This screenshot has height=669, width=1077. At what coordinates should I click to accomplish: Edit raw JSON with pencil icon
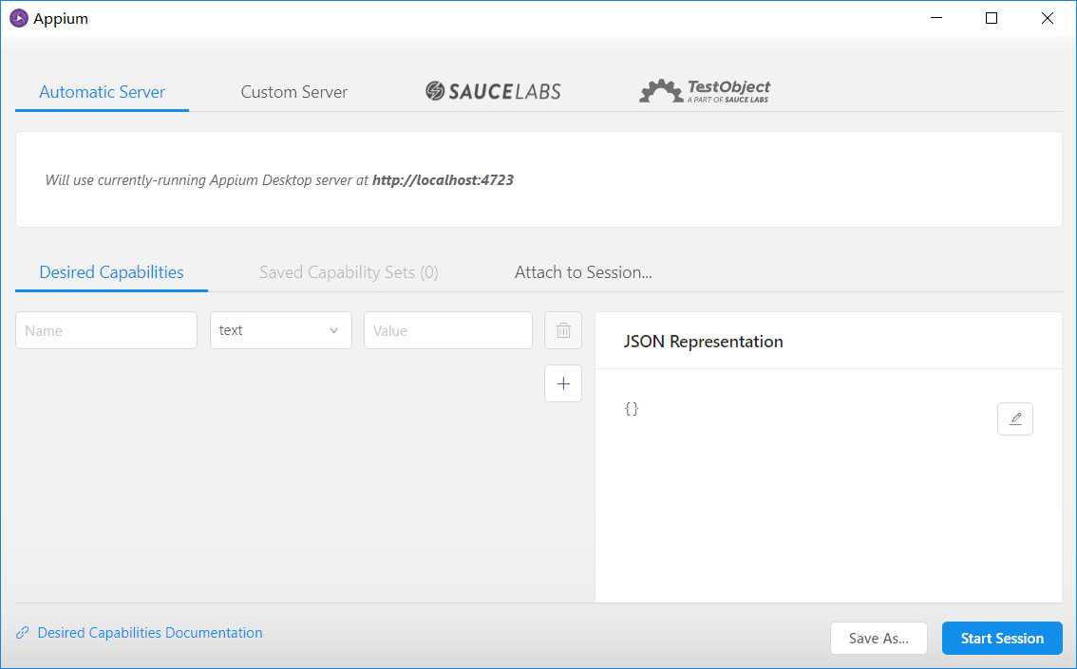pyautogui.click(x=1015, y=418)
